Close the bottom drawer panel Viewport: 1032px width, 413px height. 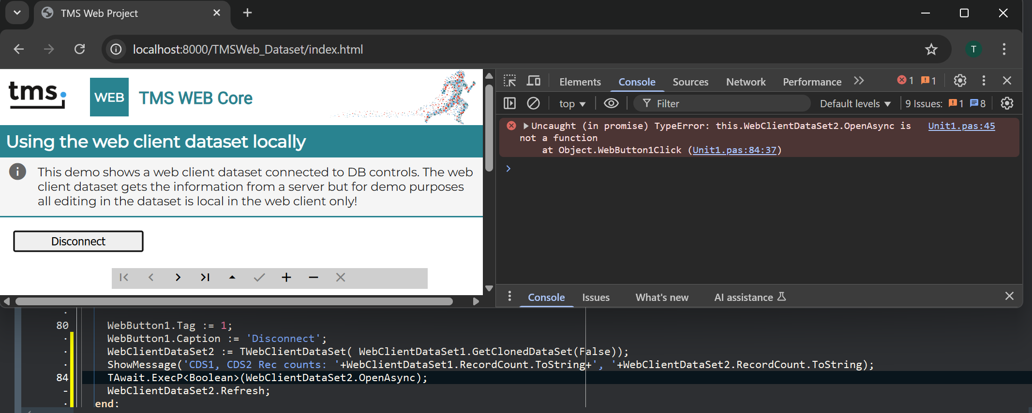point(1009,296)
